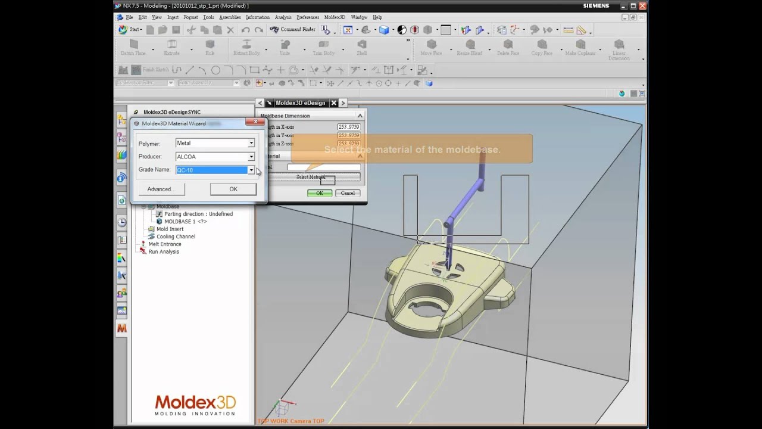Image resolution: width=762 pixels, height=429 pixels.
Task: Open the Grade Name dropdown showing QC-10
Action: click(x=251, y=170)
